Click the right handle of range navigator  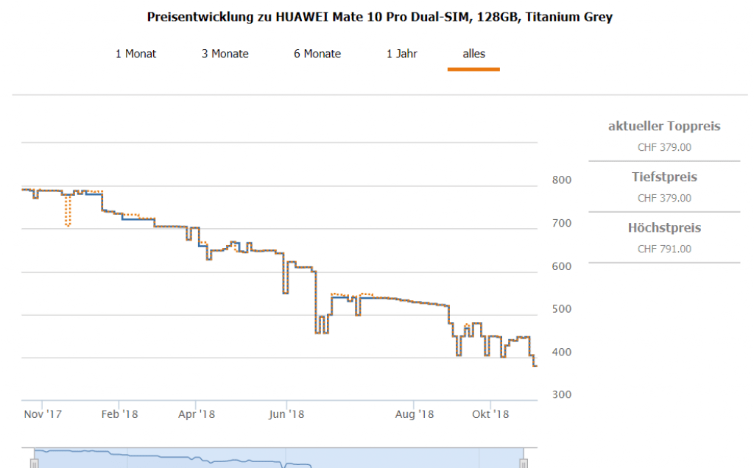pyautogui.click(x=523, y=462)
